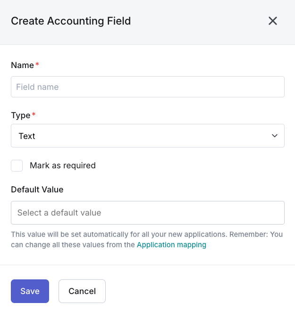Click the Type field label
The height and width of the screenshot is (312, 295).
(20, 115)
